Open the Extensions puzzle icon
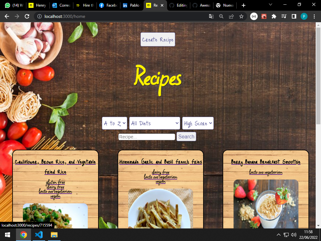 coord(274,16)
